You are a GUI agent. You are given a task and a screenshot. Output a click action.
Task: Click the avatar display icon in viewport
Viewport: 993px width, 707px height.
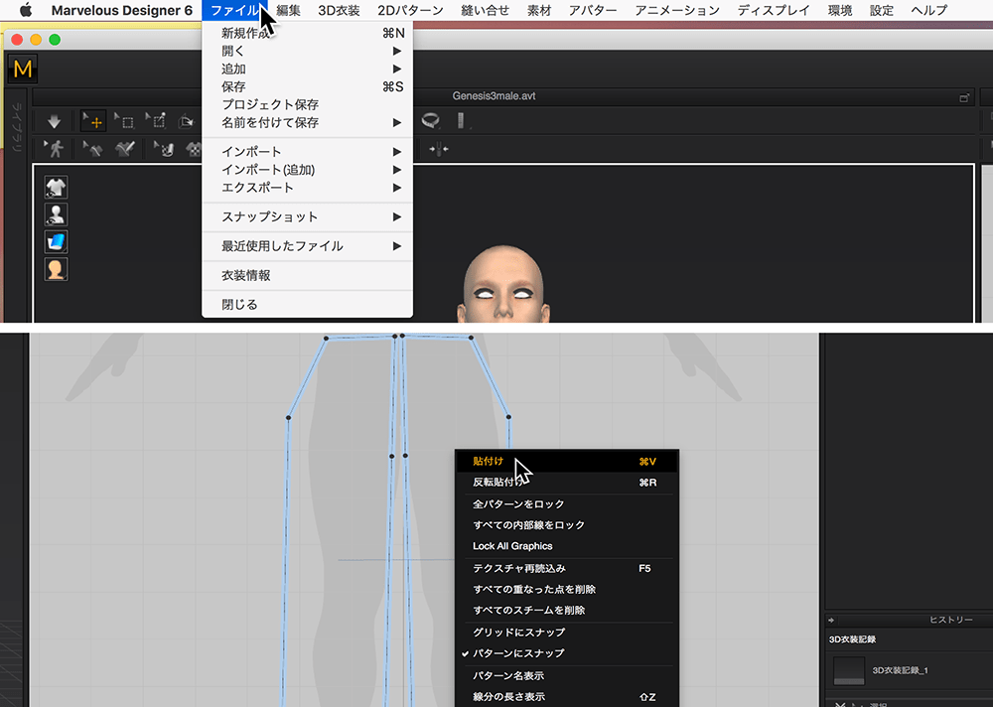(57, 214)
